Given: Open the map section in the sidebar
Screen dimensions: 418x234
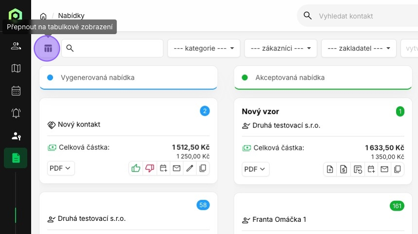Looking at the screenshot, I should point(16,69).
